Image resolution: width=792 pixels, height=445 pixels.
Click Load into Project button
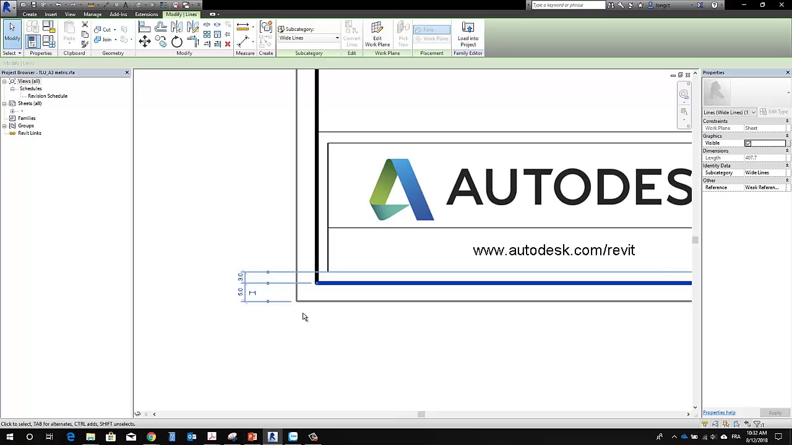468,35
